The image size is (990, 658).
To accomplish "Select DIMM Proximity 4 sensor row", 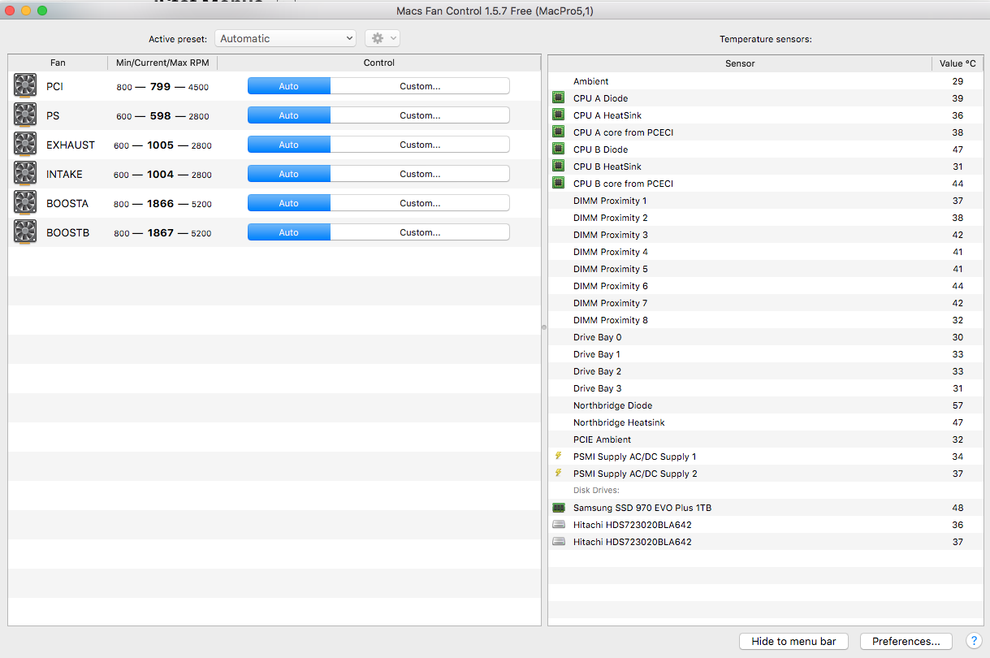I will 766,252.
